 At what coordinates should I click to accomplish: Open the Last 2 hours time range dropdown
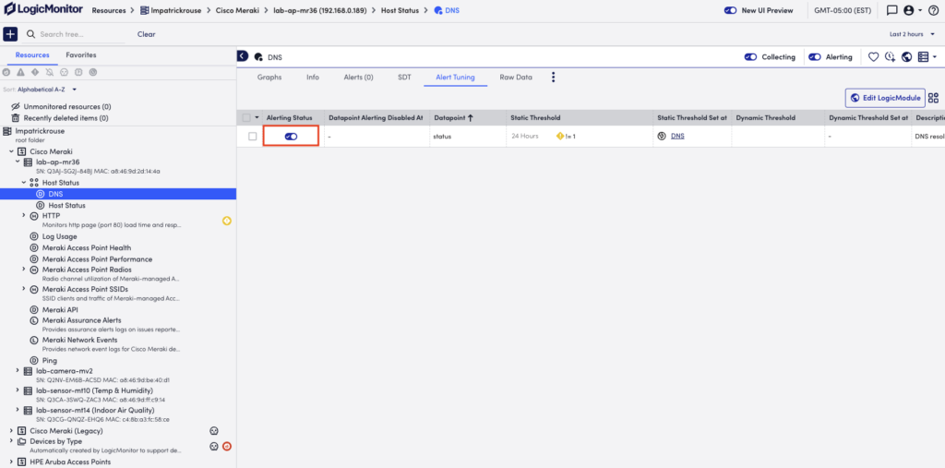(913, 34)
